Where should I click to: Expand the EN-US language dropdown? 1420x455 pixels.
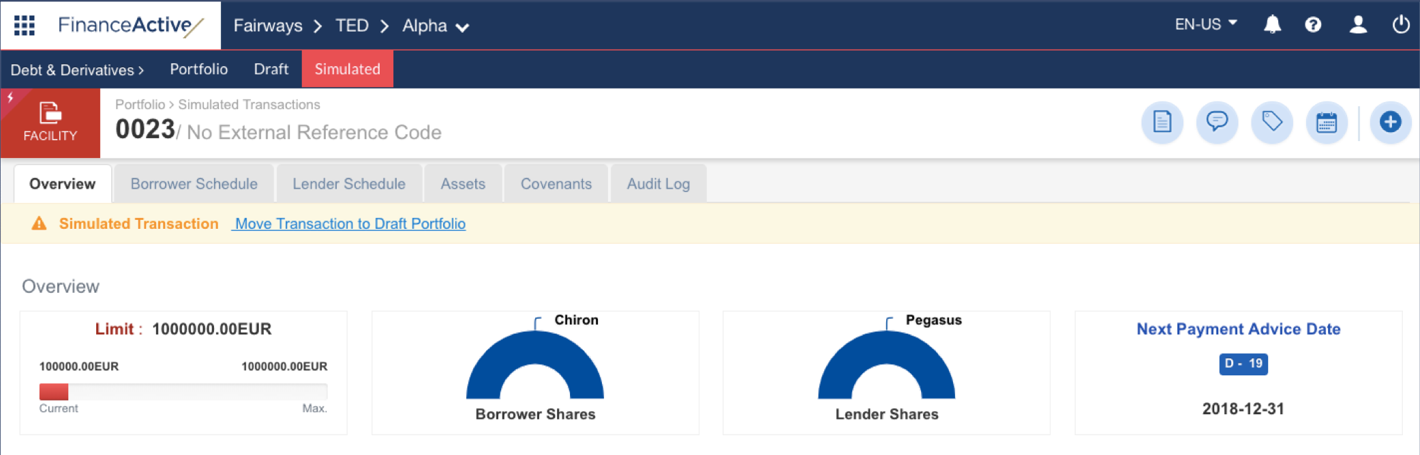1205,25
